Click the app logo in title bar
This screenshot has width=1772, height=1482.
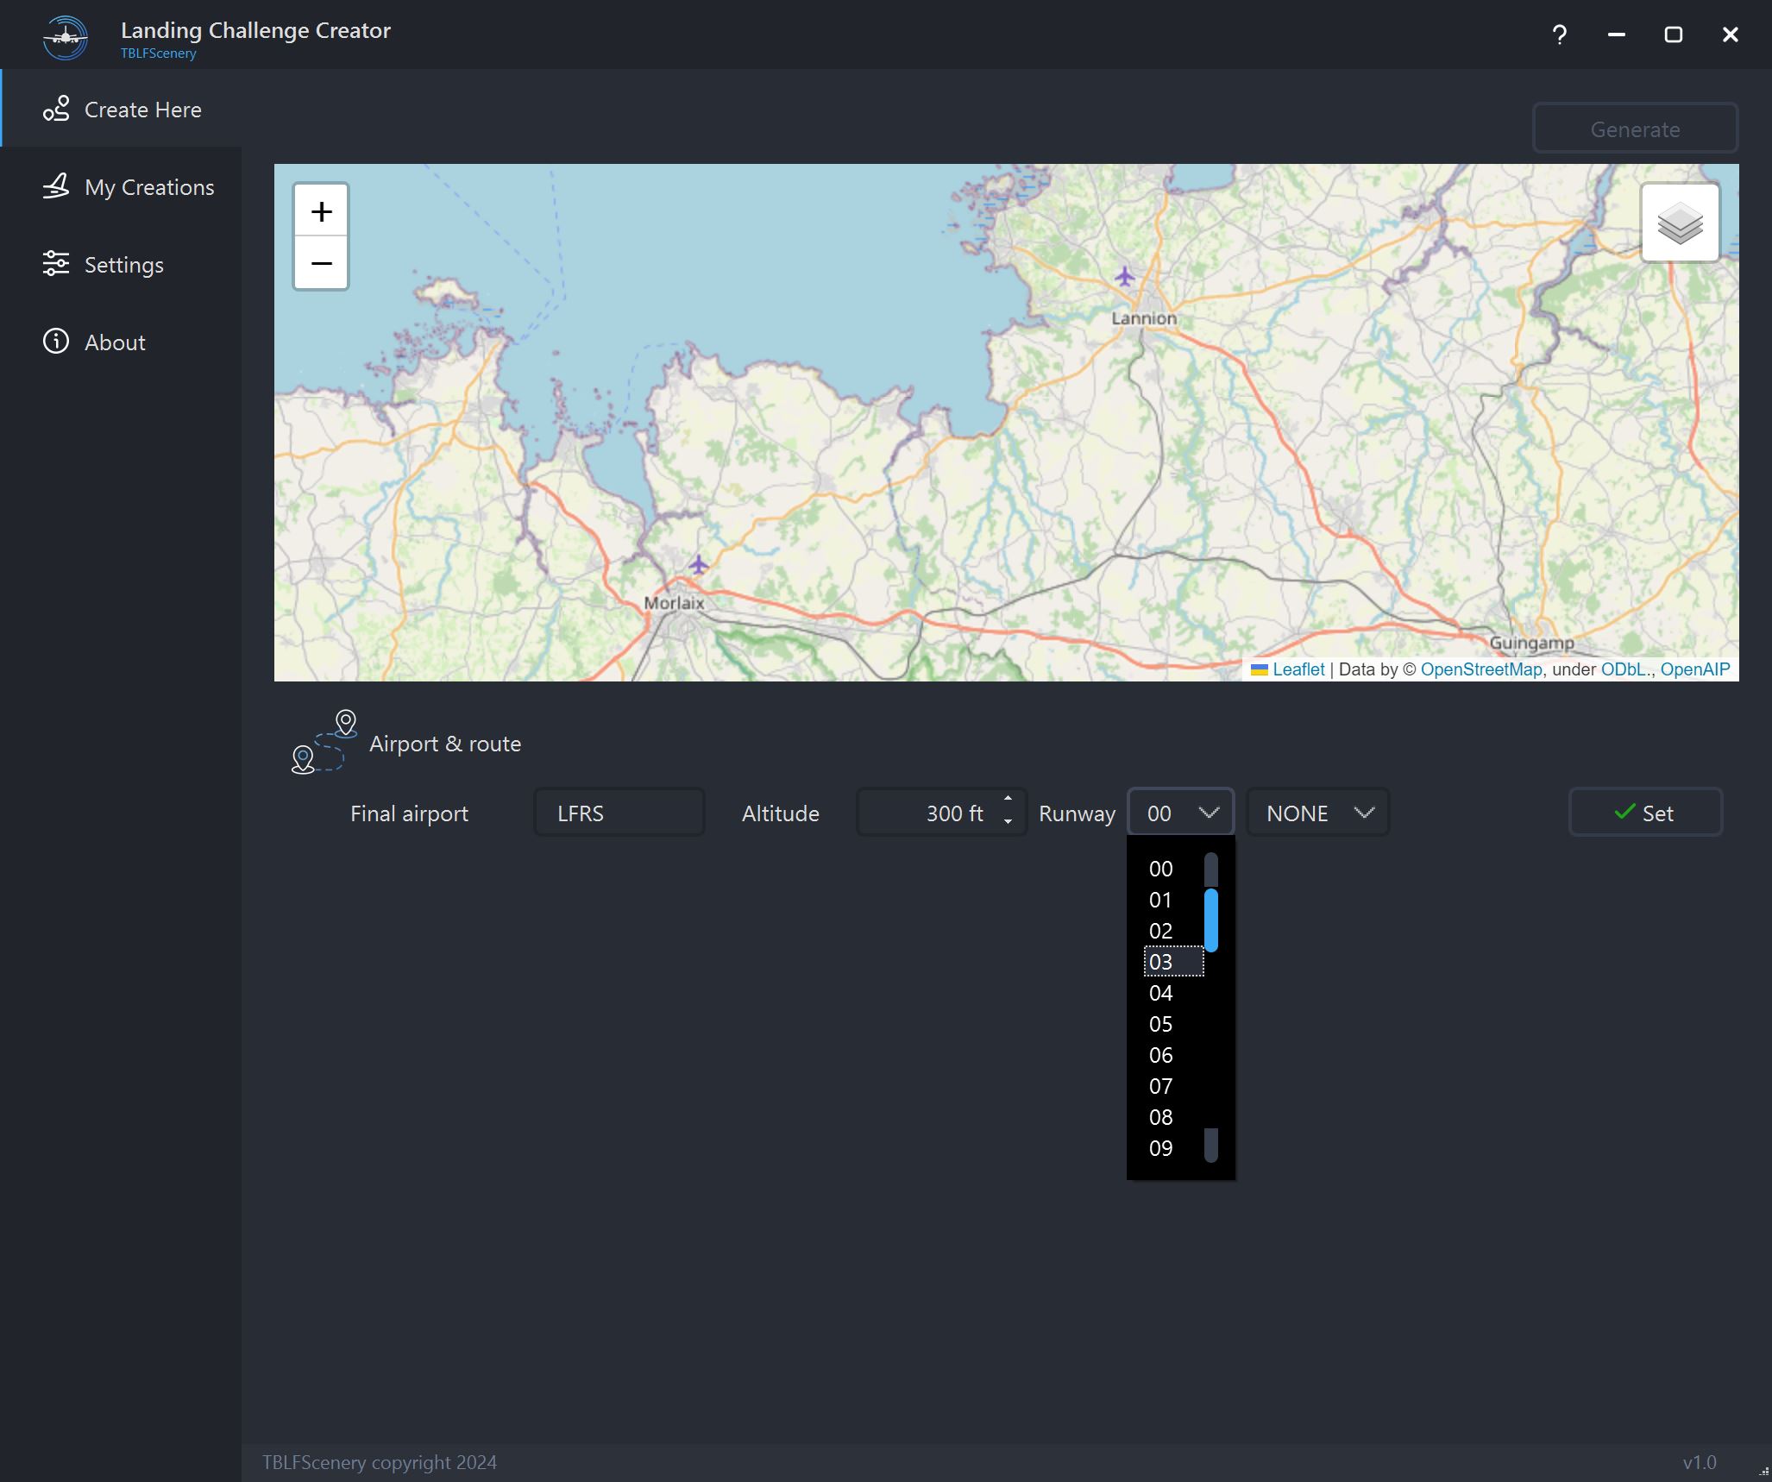pyautogui.click(x=66, y=36)
